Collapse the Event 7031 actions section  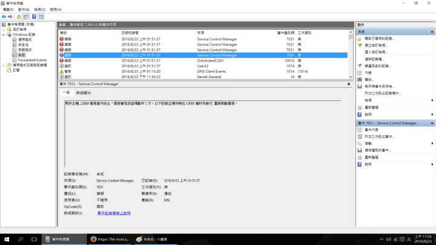tap(432, 123)
